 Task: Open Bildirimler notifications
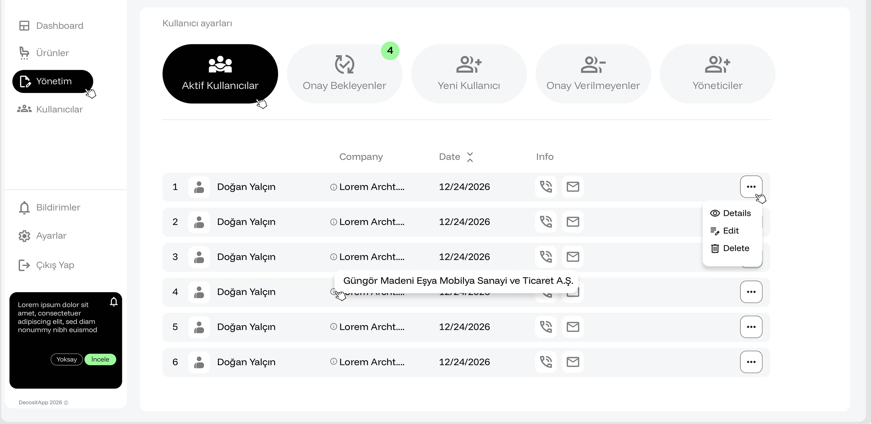[49, 207]
